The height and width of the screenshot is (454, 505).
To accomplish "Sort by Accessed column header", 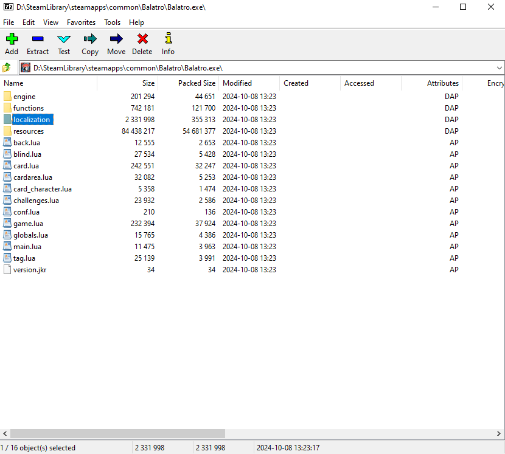I will point(371,83).
